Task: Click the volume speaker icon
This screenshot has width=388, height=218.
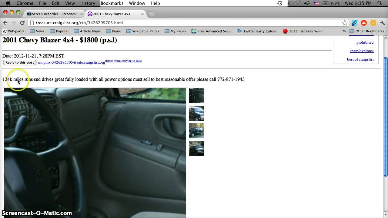Action: [307, 3]
